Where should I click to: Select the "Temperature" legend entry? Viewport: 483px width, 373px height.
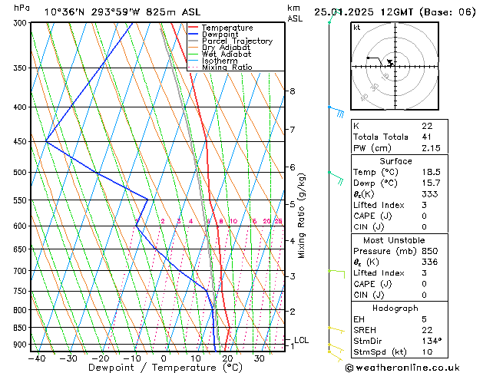click(227, 28)
